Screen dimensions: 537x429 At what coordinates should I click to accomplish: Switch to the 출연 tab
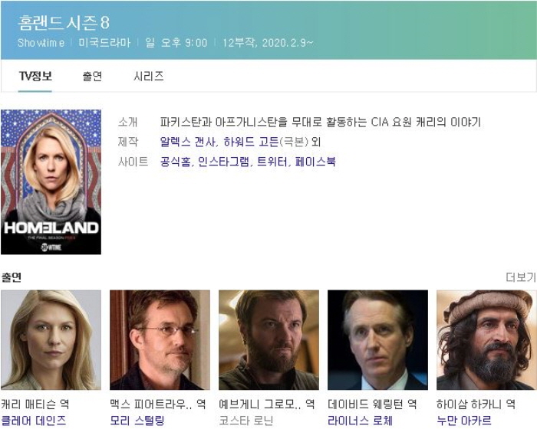pyautogui.click(x=92, y=77)
